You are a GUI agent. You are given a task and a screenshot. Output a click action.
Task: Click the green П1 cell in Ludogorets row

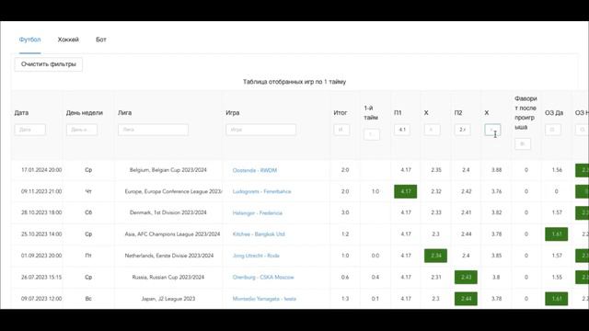point(405,191)
